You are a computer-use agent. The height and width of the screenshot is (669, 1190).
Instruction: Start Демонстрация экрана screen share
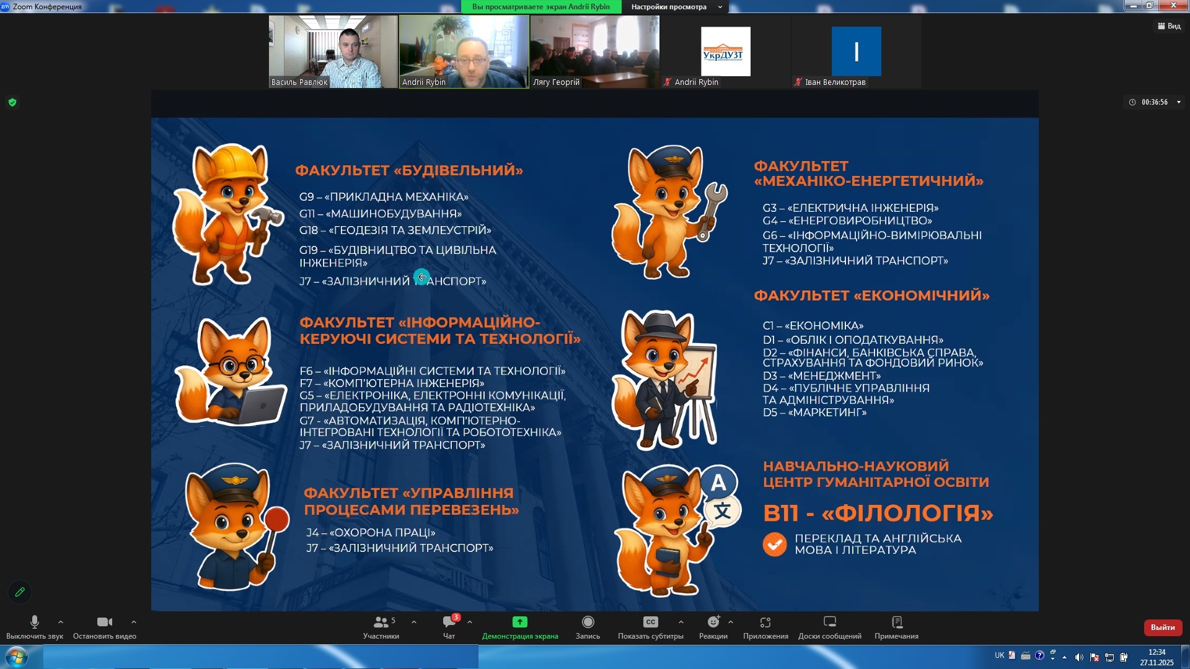pyautogui.click(x=519, y=626)
